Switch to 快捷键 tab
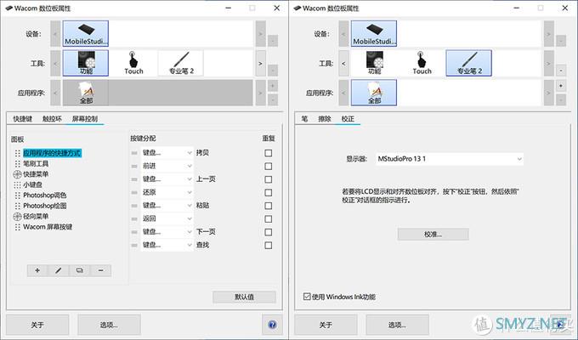 22,119
